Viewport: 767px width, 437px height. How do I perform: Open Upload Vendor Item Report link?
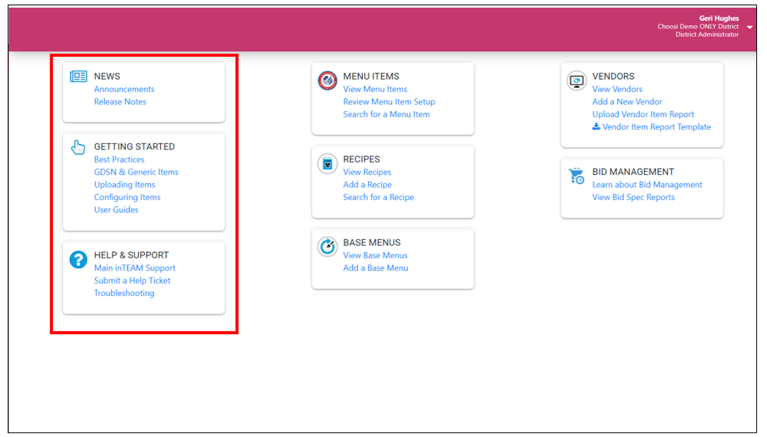643,114
